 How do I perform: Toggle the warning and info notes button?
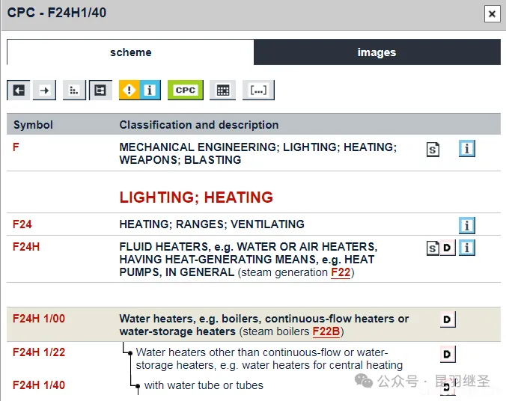pyautogui.click(x=139, y=91)
